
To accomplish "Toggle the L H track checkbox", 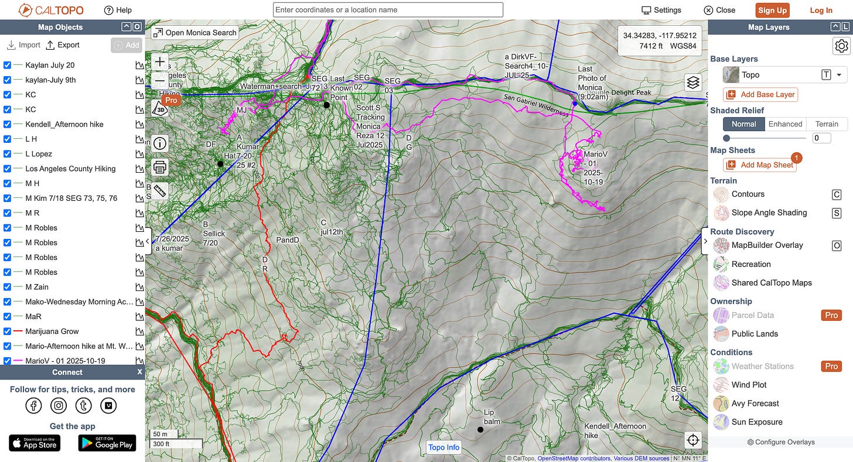I will 8,139.
